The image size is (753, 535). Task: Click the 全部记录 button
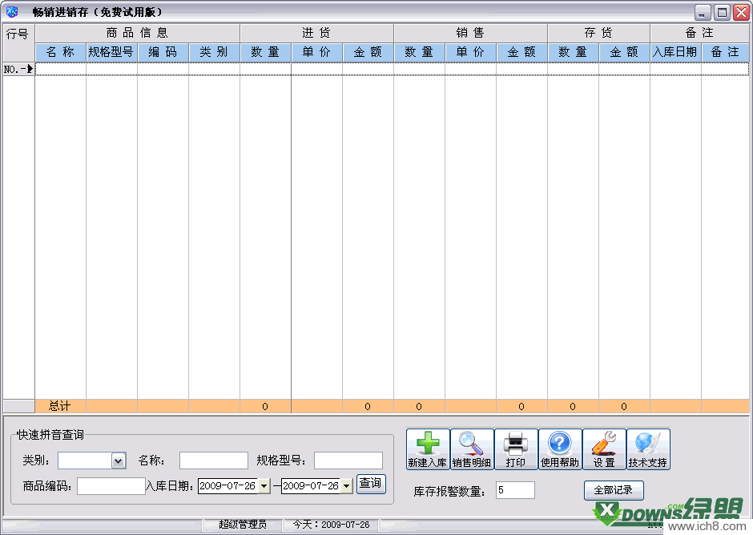point(613,490)
